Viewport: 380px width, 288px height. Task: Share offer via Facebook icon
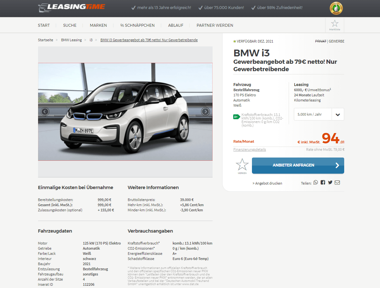pos(323,182)
